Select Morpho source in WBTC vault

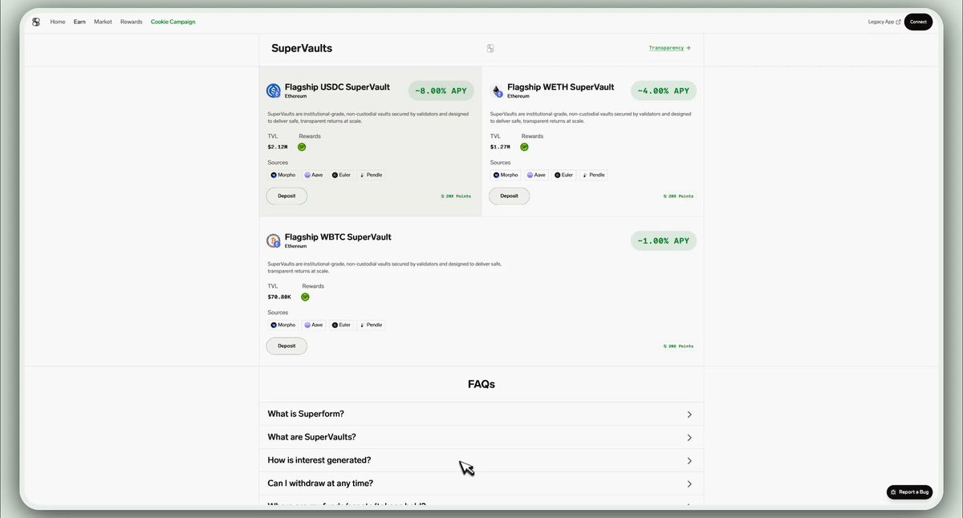[x=283, y=325]
